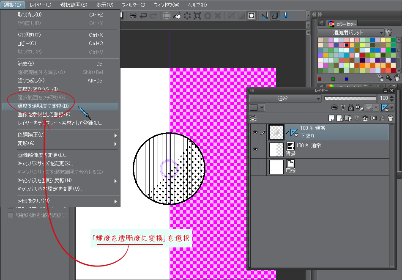Open the レイヤー menu in menu bar
Screen dimensions: 402x280
(x=41, y=5)
